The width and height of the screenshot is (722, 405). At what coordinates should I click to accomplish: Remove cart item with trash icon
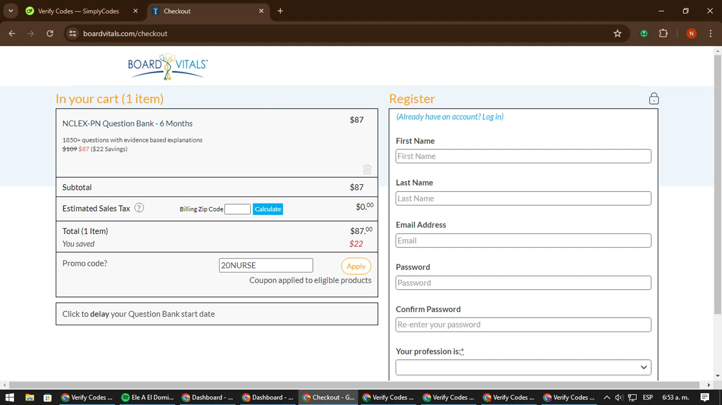[x=367, y=169]
